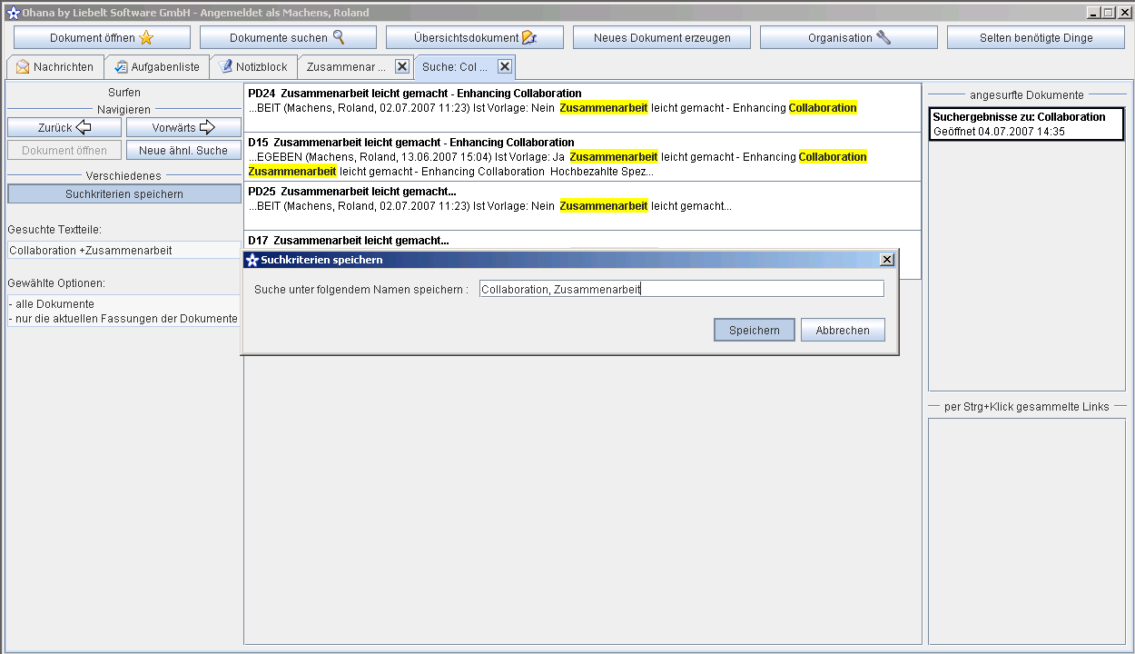Viewport: 1135px width, 654px height.
Task: Cancel the dialog with Abbrechen
Action: (843, 331)
